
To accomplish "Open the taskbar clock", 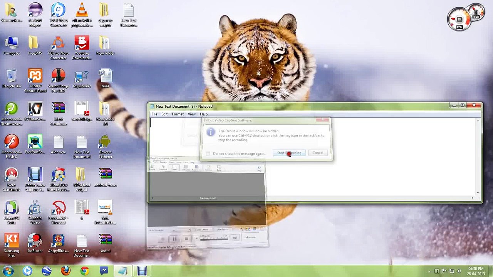I will coord(476,271).
